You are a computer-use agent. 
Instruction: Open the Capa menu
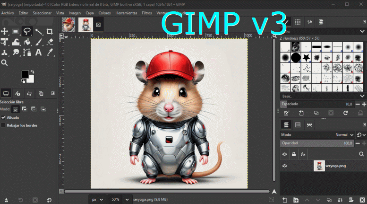(90, 13)
